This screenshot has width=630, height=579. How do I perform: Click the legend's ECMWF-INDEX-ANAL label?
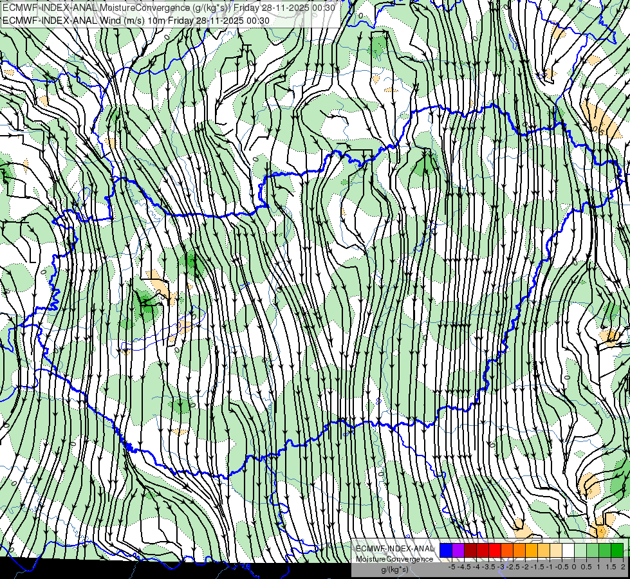point(394,549)
